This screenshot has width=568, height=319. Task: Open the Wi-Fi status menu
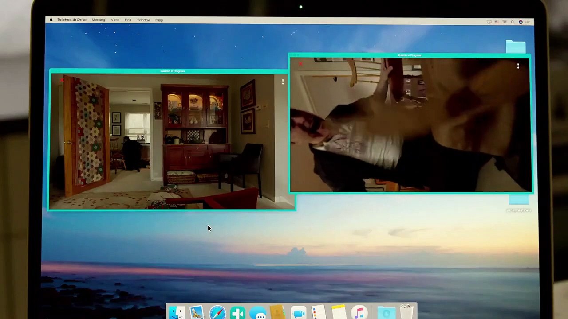tap(505, 22)
